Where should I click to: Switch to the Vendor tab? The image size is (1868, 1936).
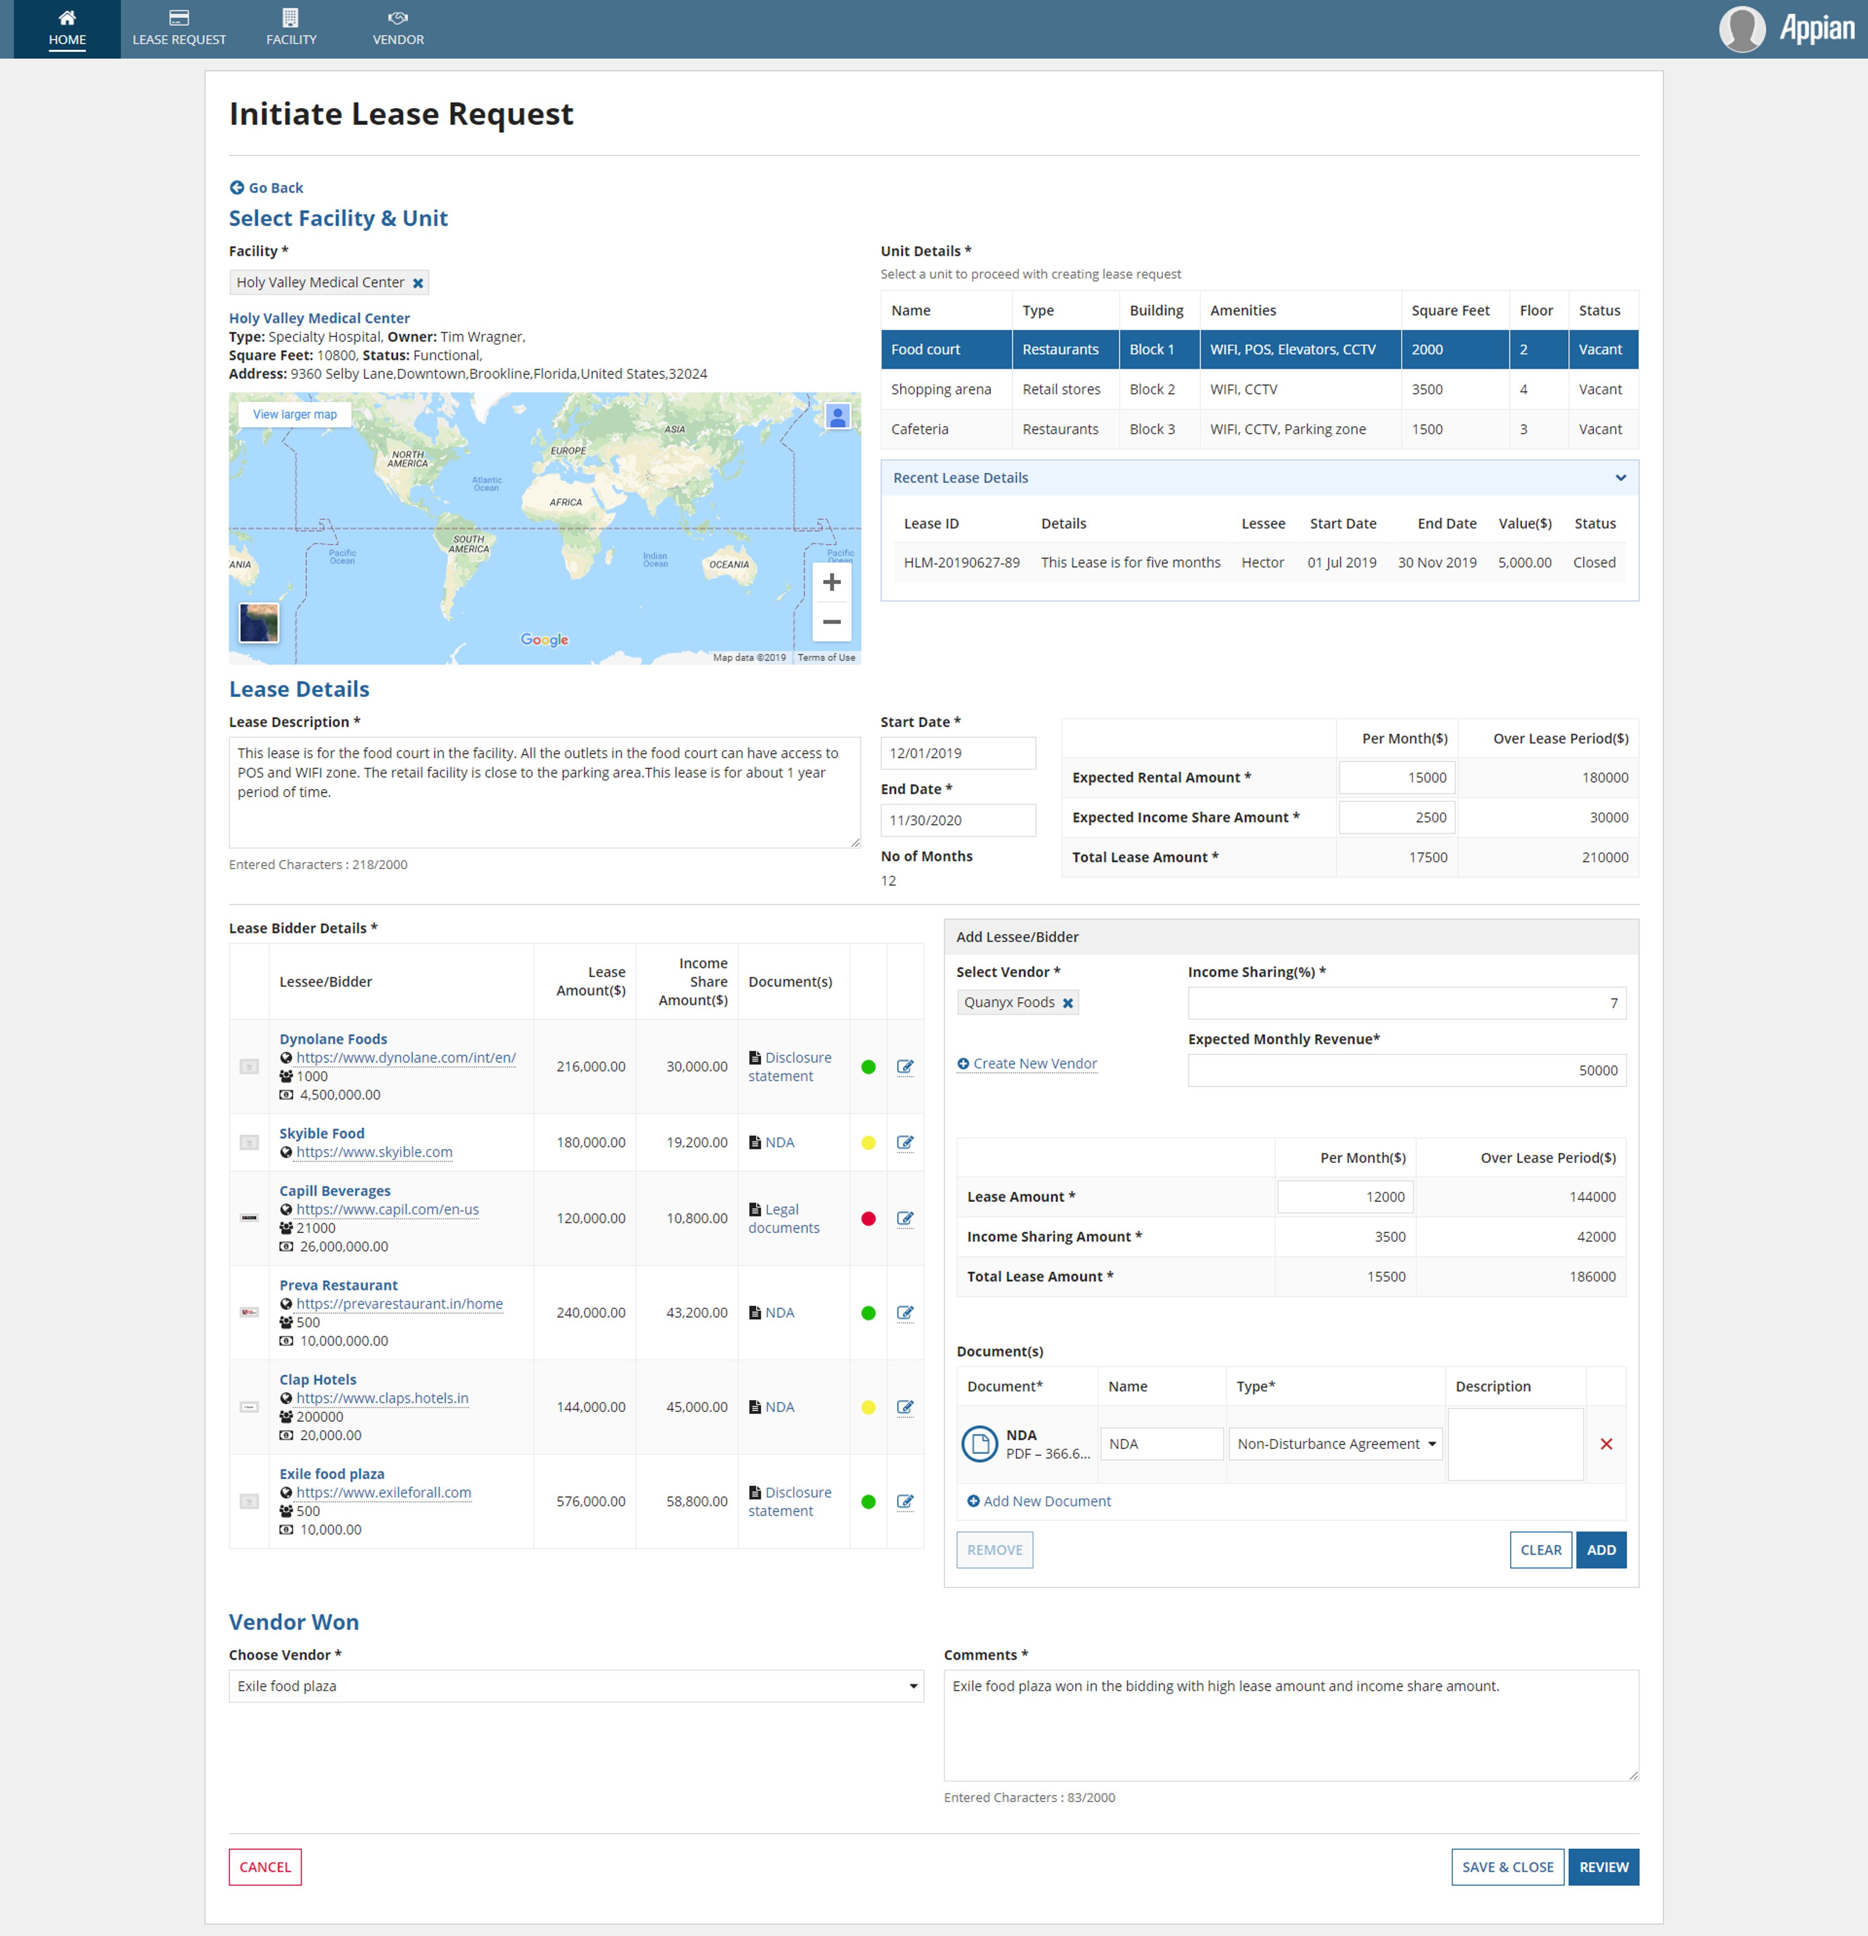(398, 29)
